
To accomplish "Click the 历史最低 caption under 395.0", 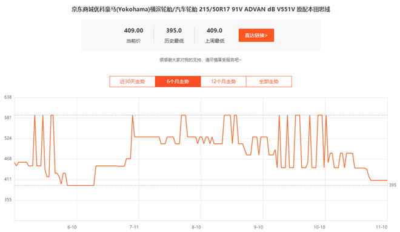I will coord(174,41).
